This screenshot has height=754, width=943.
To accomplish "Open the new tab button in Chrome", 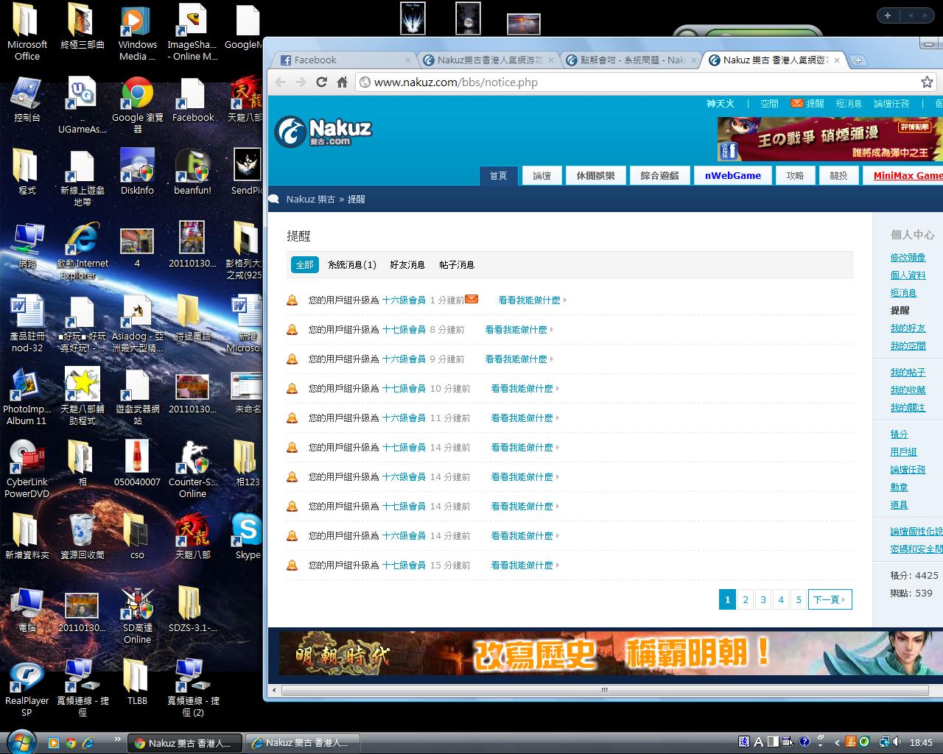I will pos(858,60).
